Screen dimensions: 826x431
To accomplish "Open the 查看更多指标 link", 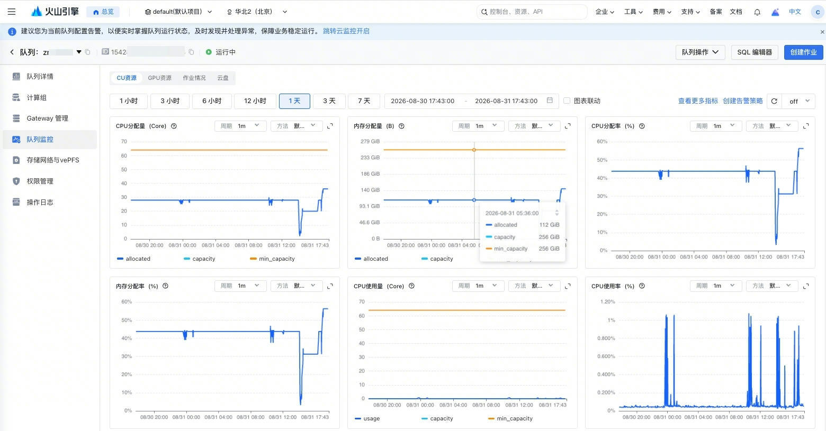I will tap(698, 101).
